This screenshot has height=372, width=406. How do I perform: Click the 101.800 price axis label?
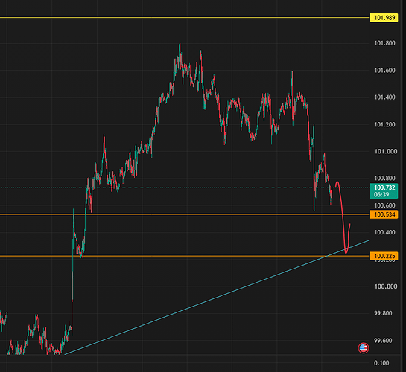[384, 43]
